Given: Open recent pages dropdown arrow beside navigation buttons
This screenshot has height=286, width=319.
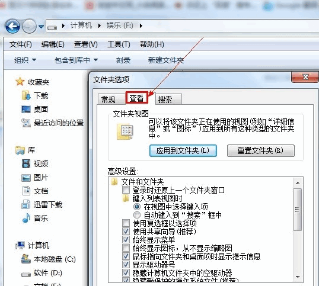Looking at the screenshot, I should [42, 27].
